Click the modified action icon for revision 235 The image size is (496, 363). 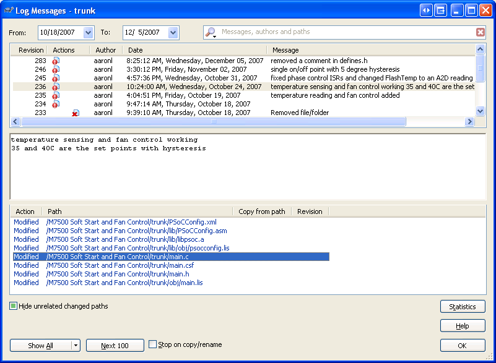pyautogui.click(x=56, y=95)
